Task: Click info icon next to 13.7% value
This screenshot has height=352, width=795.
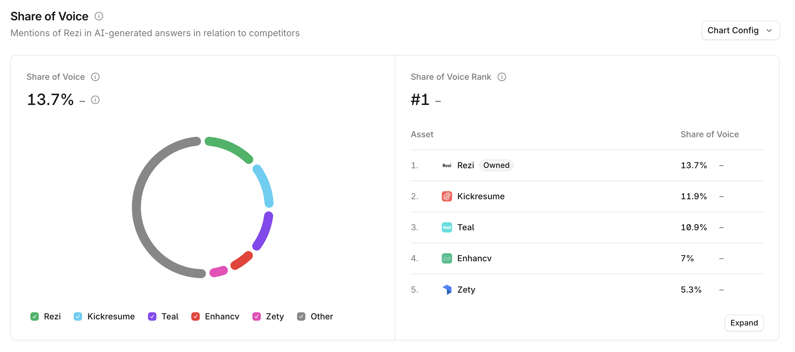Action: coord(95,100)
